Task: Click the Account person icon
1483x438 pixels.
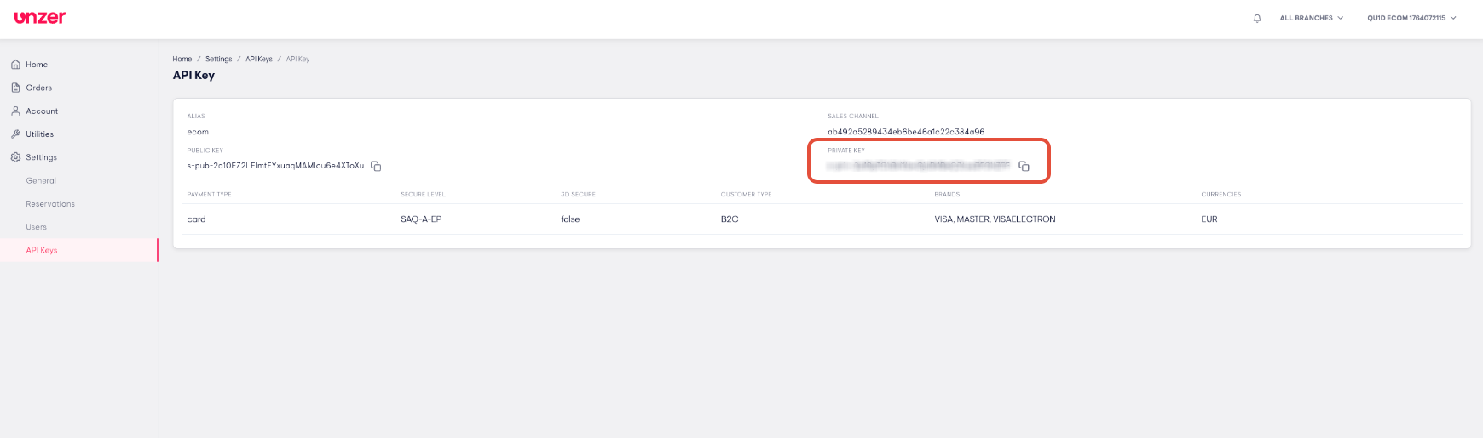Action: tap(15, 111)
